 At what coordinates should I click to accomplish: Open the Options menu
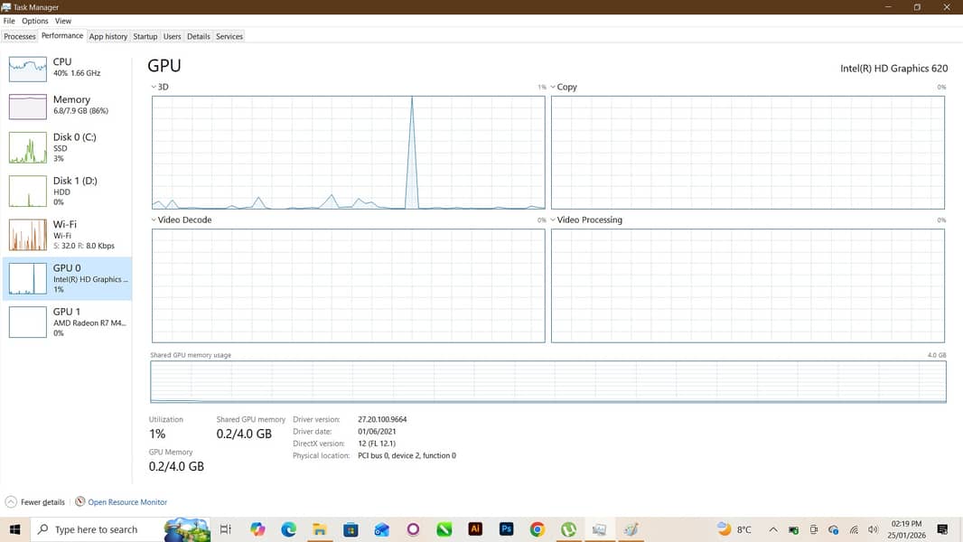tap(35, 21)
